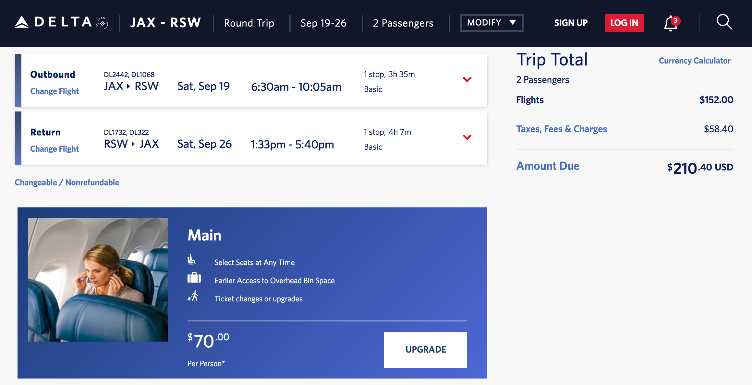Expand the Return flight details chevron
Viewport: 752px width, 385px height.
467,137
